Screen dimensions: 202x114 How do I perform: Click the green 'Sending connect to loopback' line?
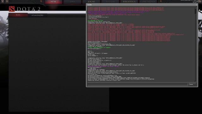[x=99, y=47]
